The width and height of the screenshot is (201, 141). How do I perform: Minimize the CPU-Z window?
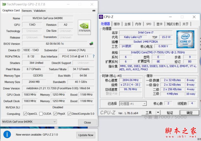click(170, 17)
